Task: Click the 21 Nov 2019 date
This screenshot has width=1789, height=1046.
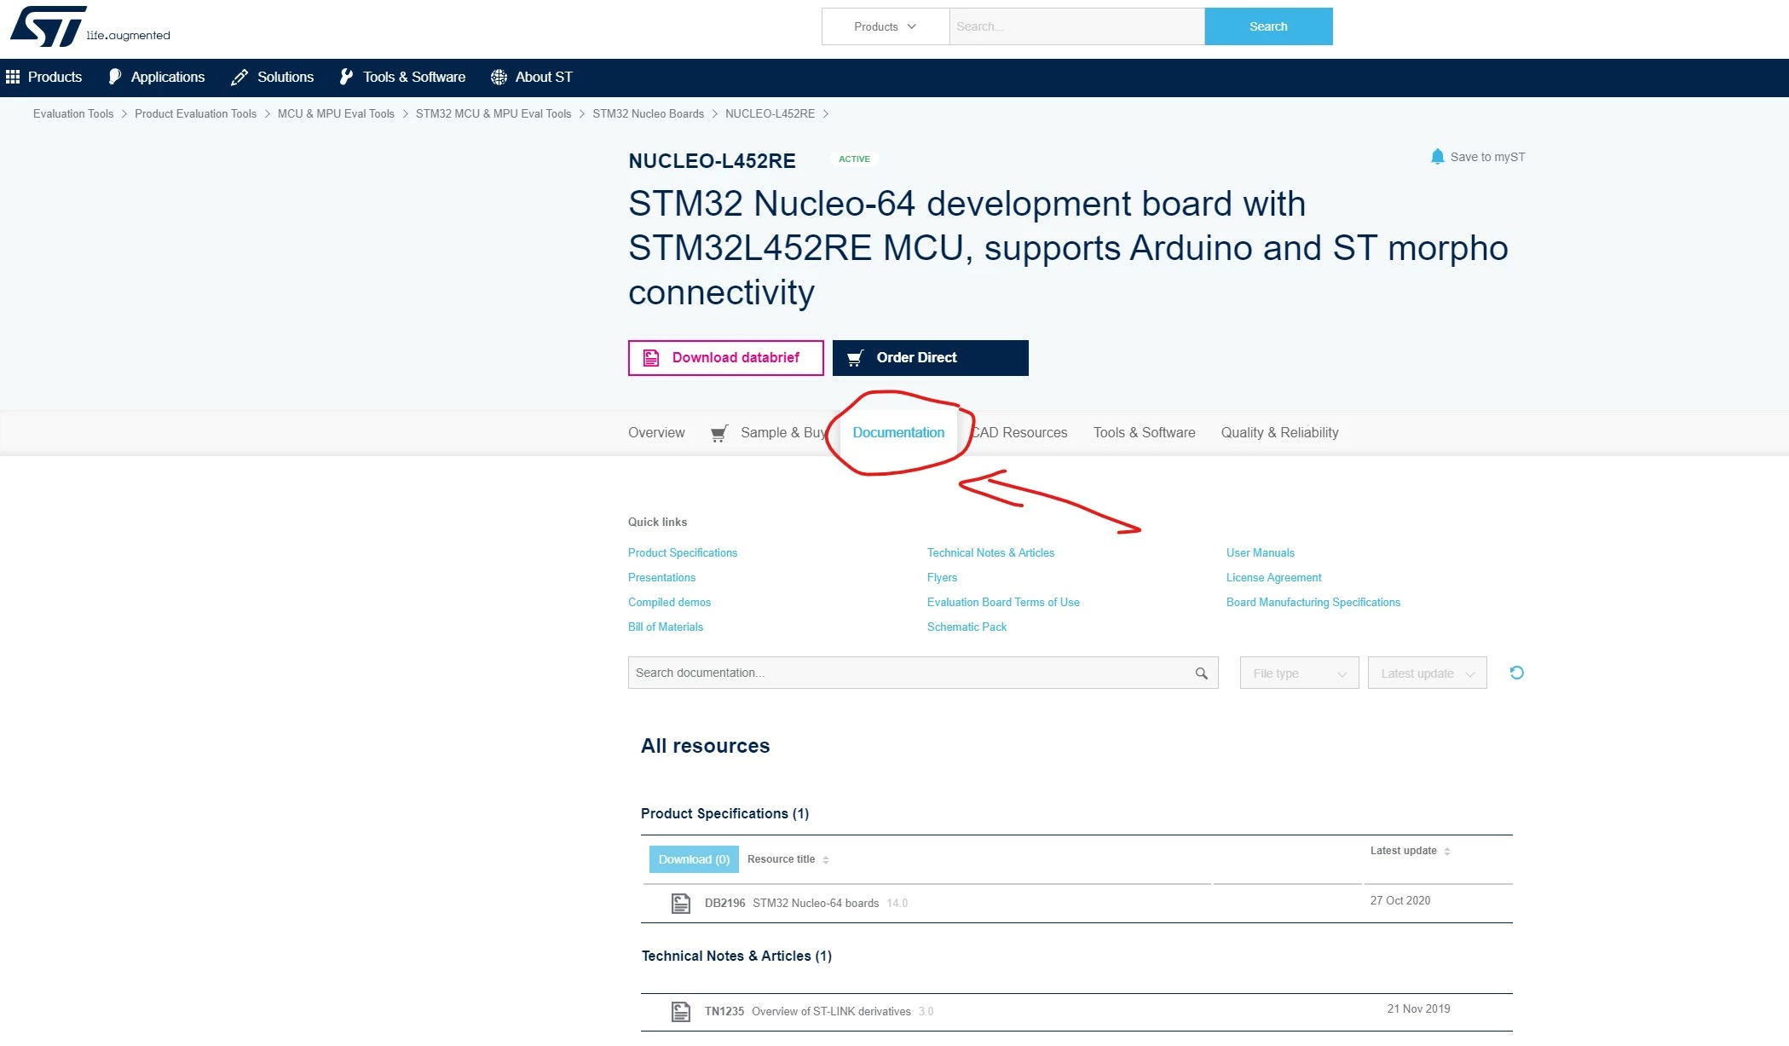Action: (x=1418, y=1009)
